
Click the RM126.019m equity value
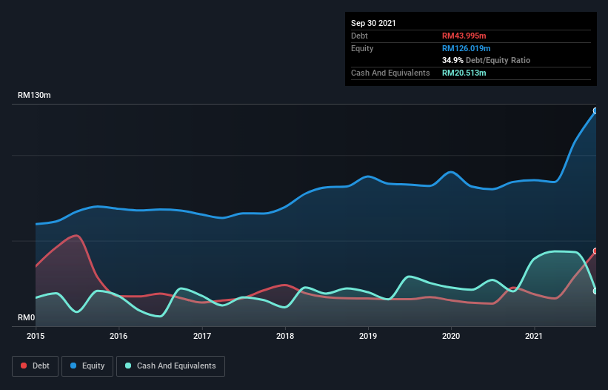[x=467, y=48]
